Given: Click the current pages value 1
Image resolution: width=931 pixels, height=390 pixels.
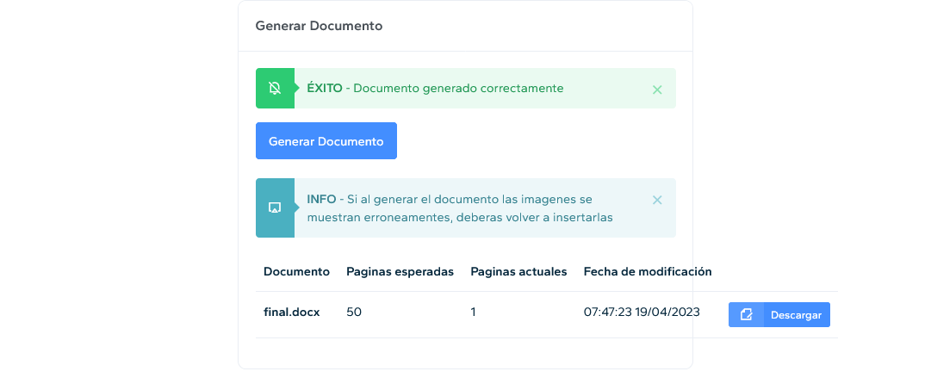Looking at the screenshot, I should tap(473, 313).
